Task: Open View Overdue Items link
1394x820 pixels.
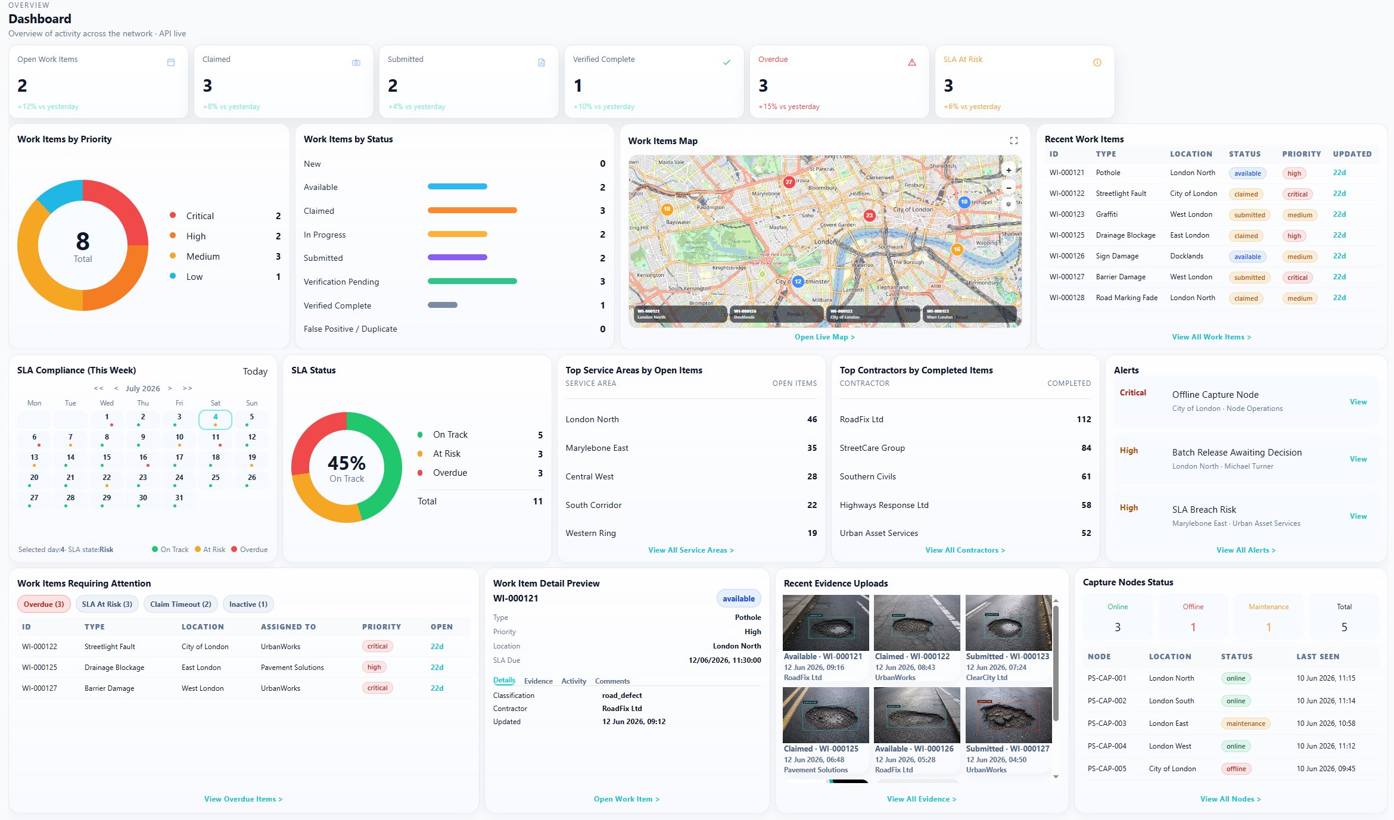Action: tap(243, 799)
